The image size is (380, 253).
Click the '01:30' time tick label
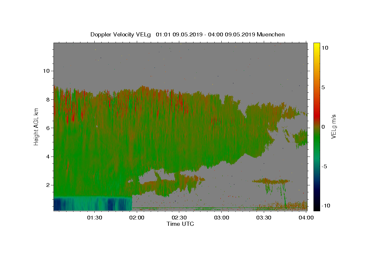coord(95,218)
